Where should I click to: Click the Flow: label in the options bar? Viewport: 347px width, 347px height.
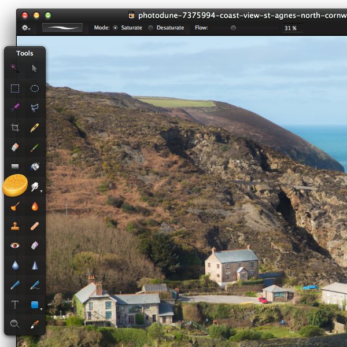(x=201, y=28)
